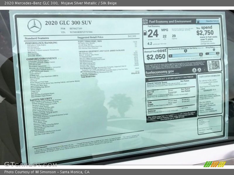Click the combined 24 MPG figure
This screenshot has width=234, height=175.
[153, 33]
